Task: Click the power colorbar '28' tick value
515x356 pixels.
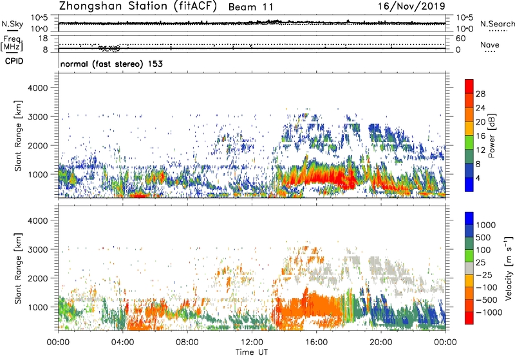Action: (480, 94)
